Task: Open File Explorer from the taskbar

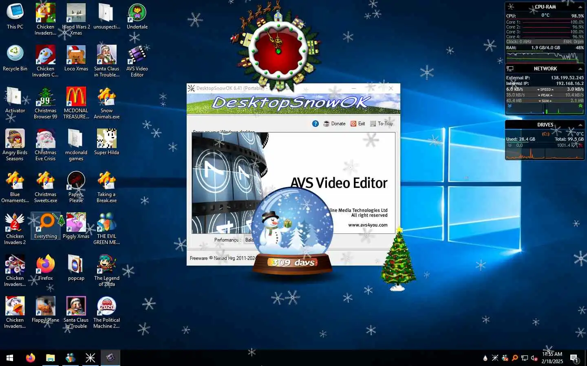Action: (x=50, y=358)
